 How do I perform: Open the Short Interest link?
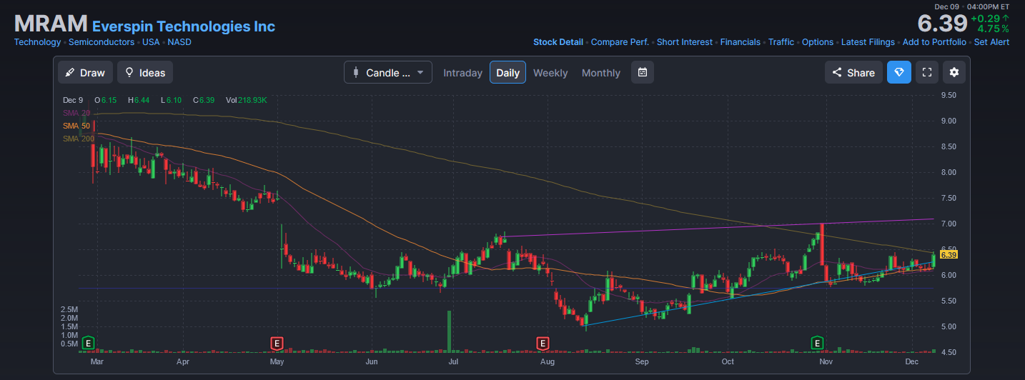pyautogui.click(x=685, y=42)
